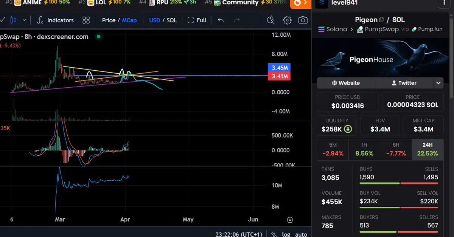Click the BUYS versus SELLS ratio bar
The height and width of the screenshot is (237, 454).
(x=399, y=183)
